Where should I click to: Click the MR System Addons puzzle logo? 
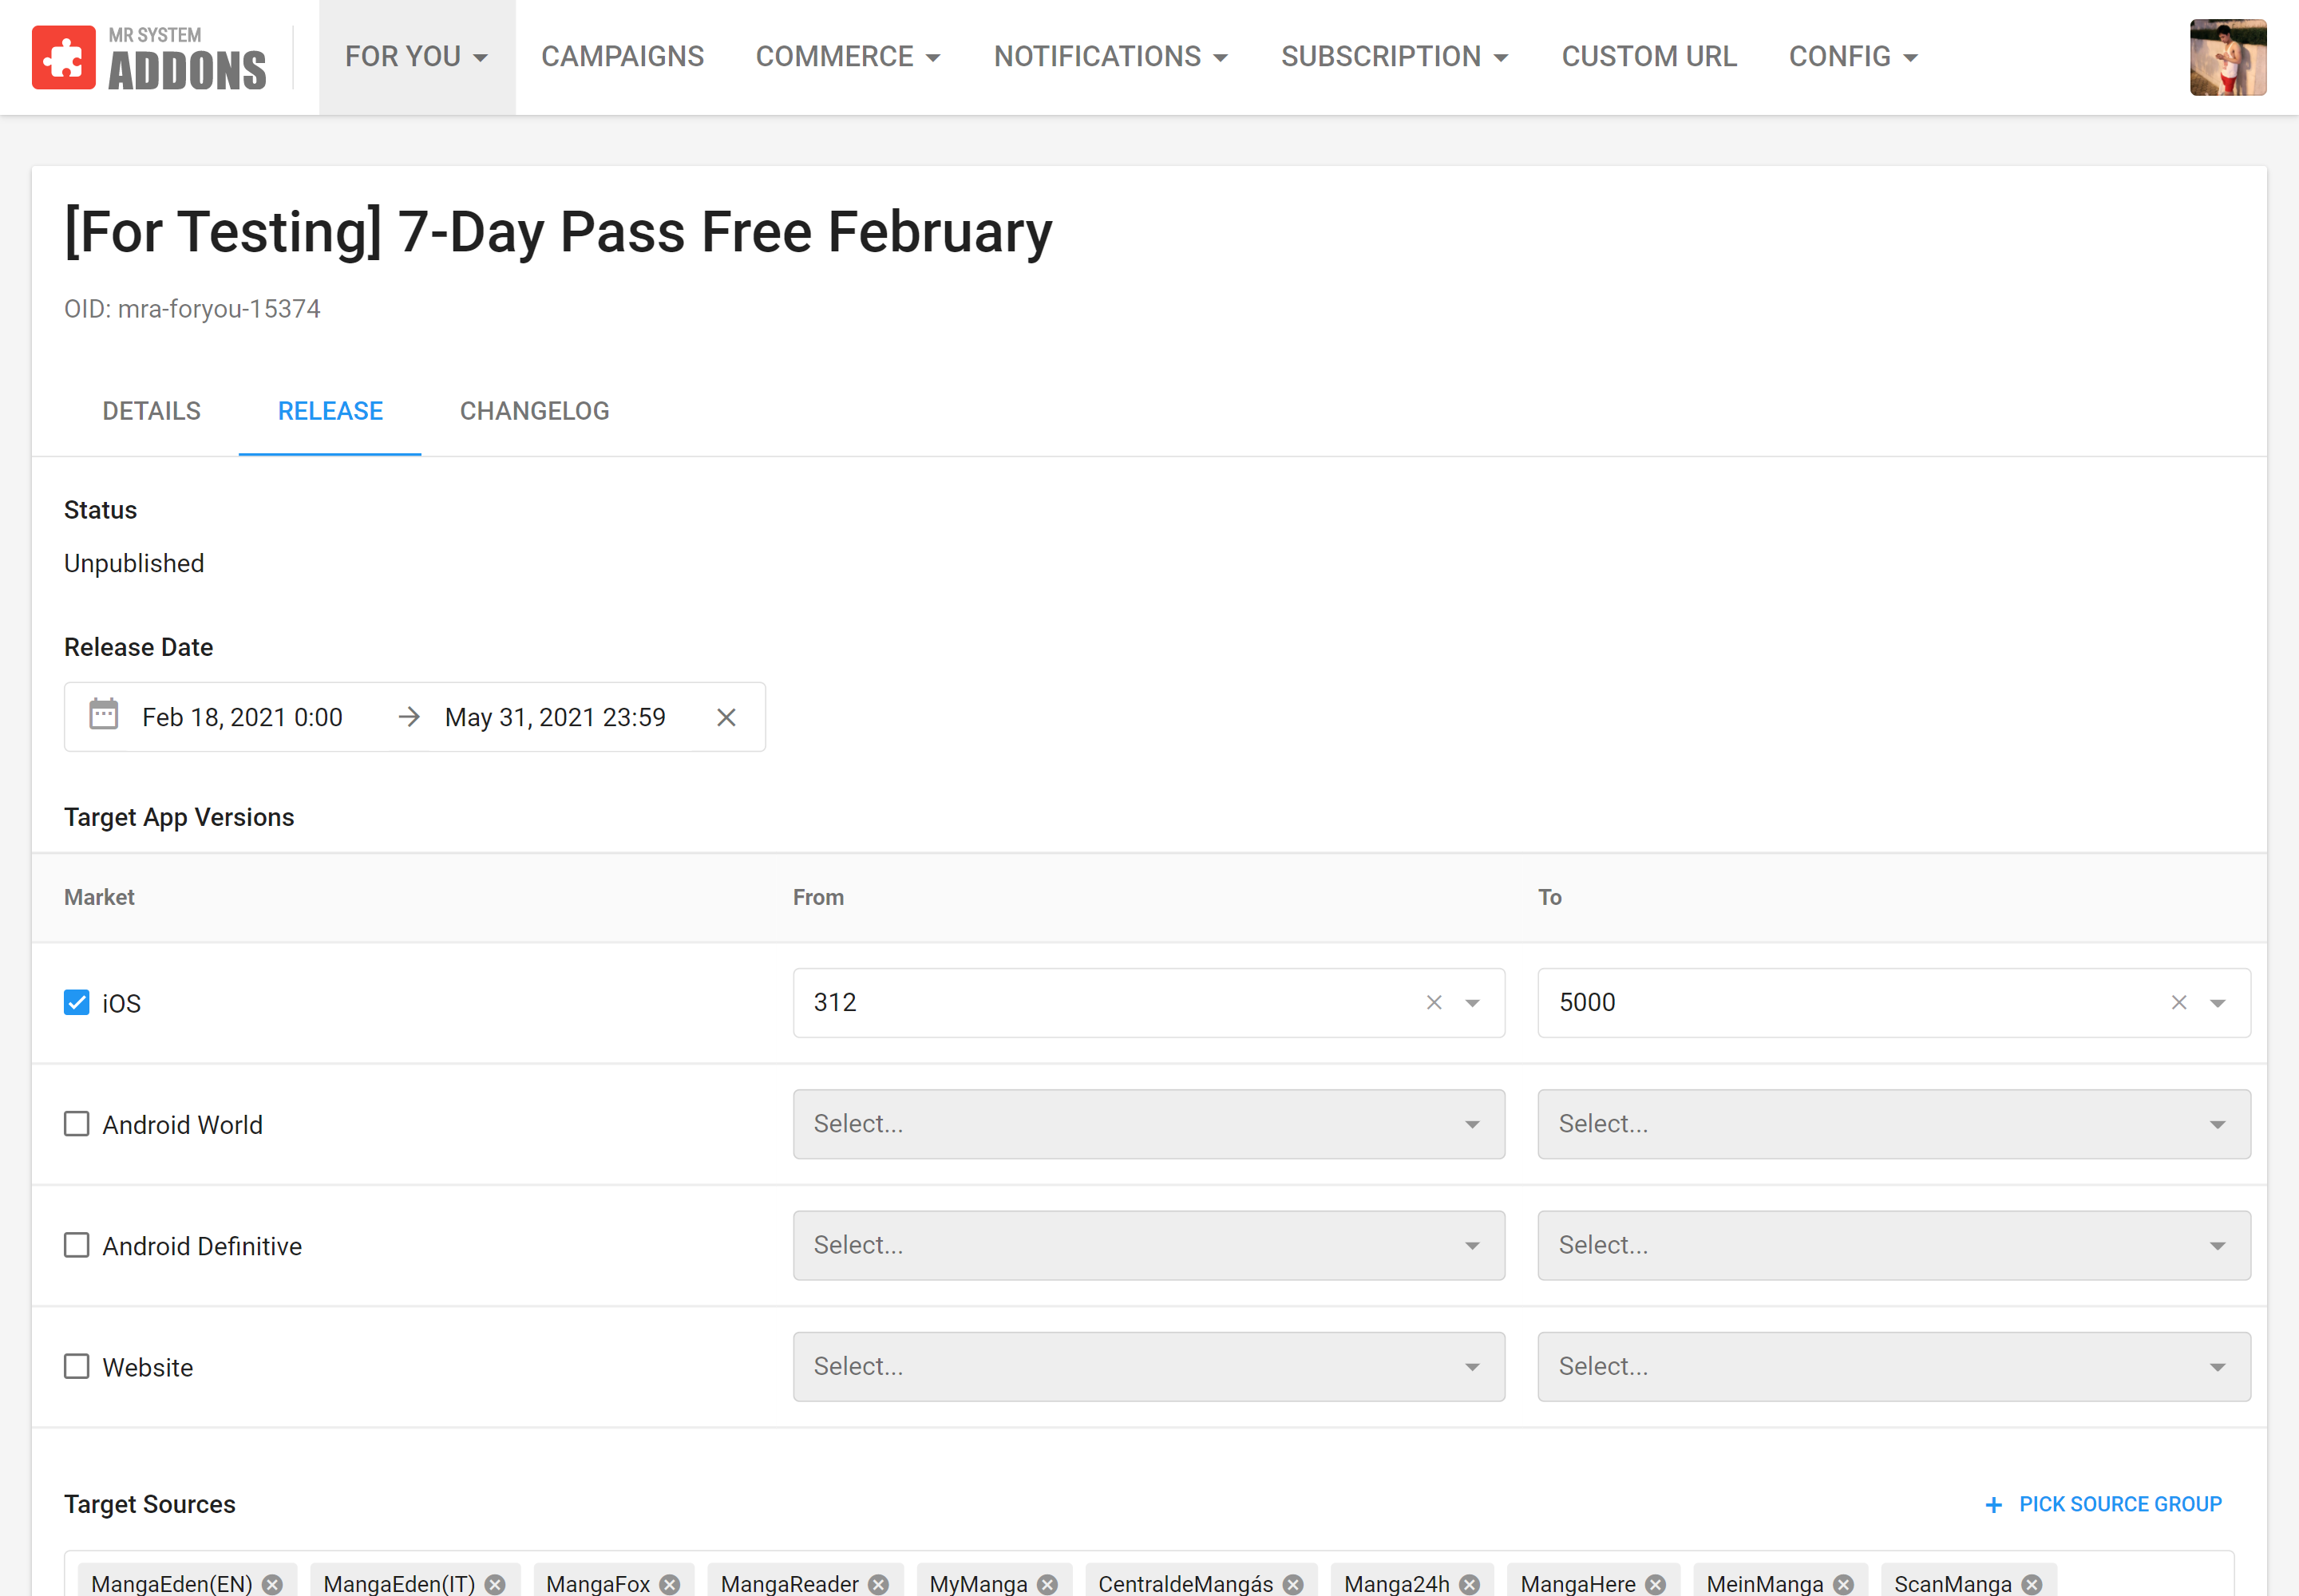click(x=64, y=58)
